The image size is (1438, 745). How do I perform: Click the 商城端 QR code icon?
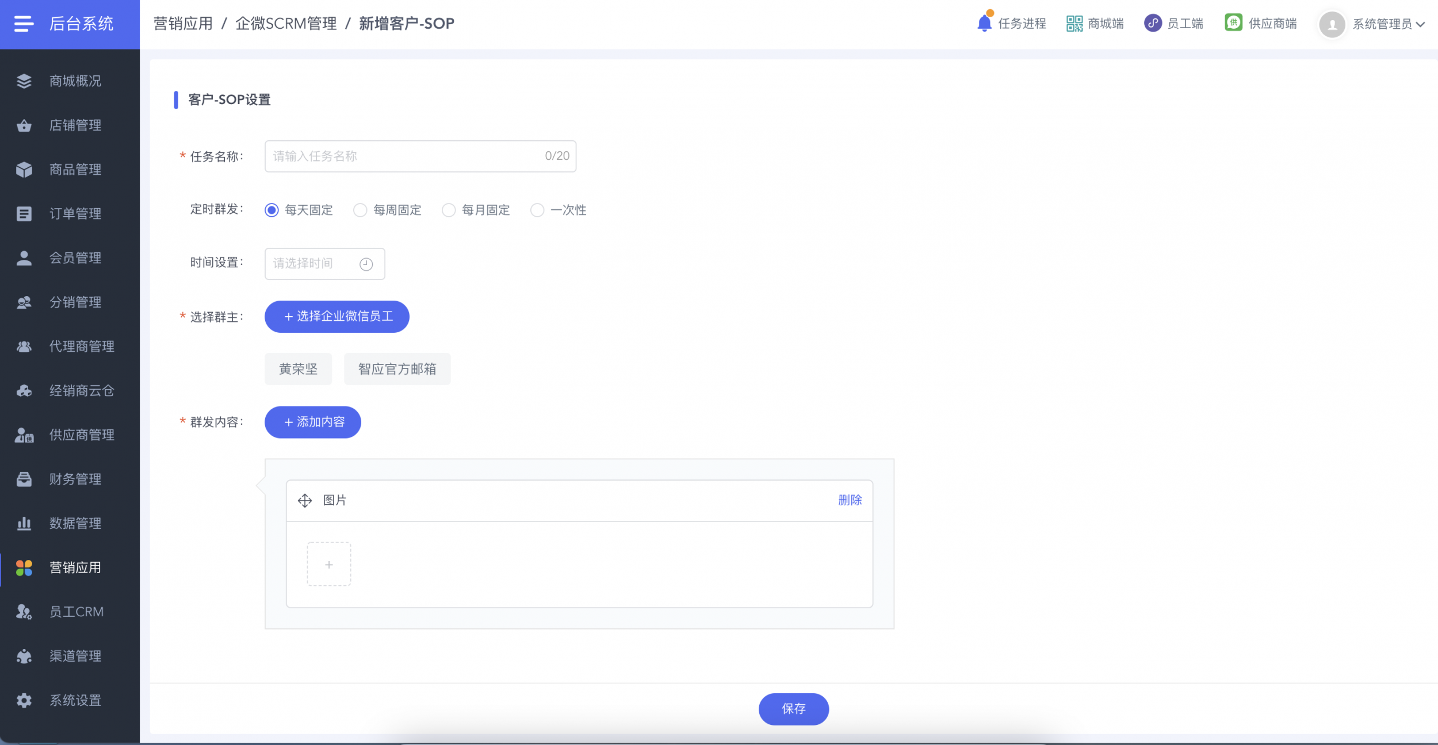[x=1074, y=24]
